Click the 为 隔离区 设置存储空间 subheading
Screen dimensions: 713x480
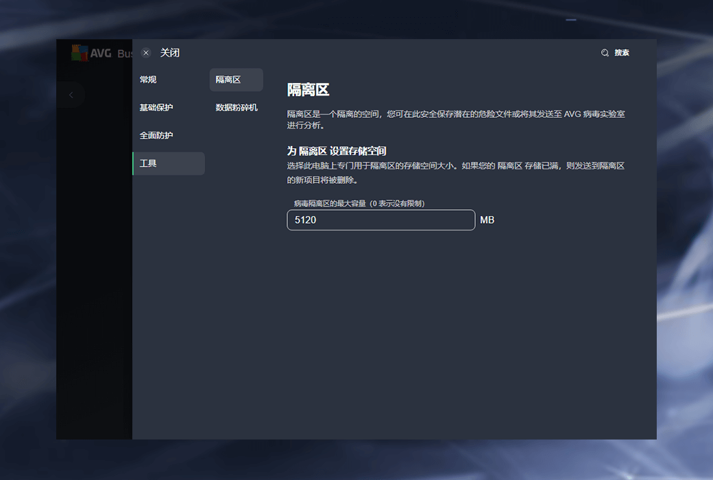click(x=337, y=151)
